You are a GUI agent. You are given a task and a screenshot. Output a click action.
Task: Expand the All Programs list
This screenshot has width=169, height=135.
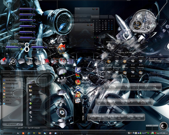pyautogui.click(x=12, y=124)
